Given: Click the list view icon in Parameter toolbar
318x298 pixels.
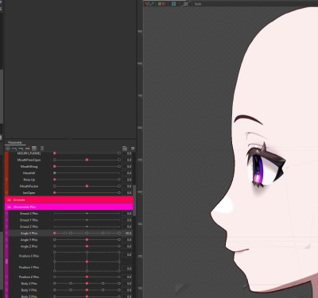Looking at the screenshot, I should coord(42,149).
